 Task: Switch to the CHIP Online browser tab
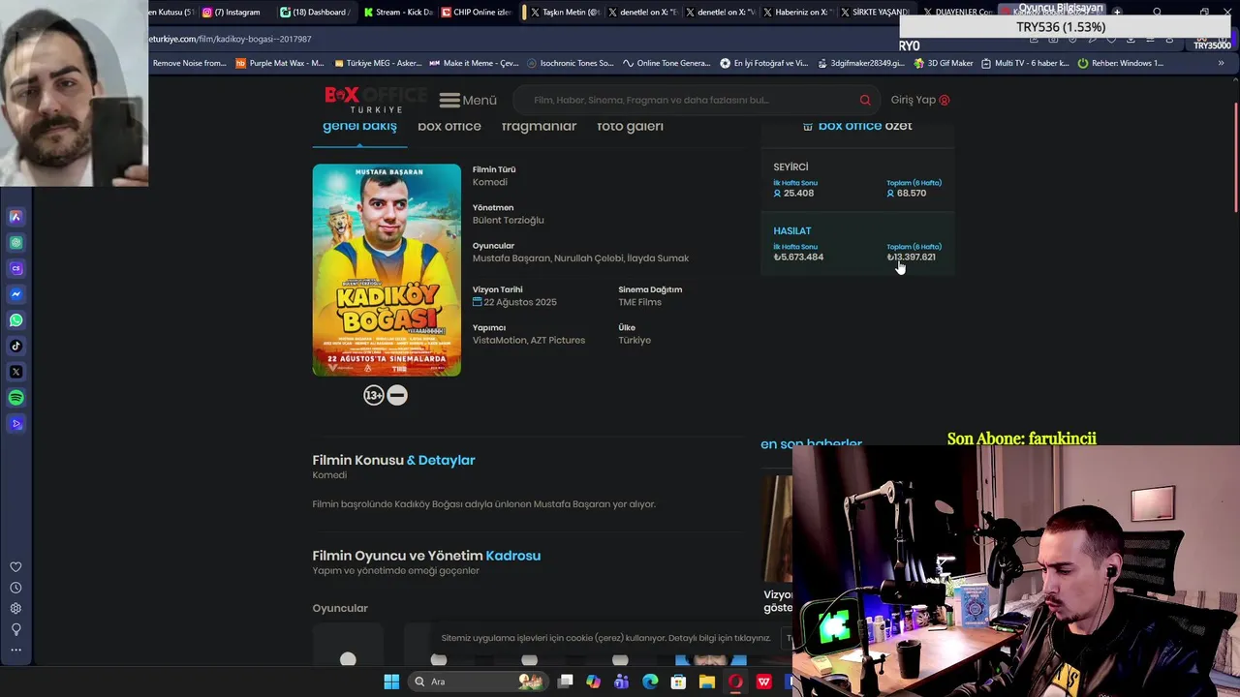coord(476,12)
